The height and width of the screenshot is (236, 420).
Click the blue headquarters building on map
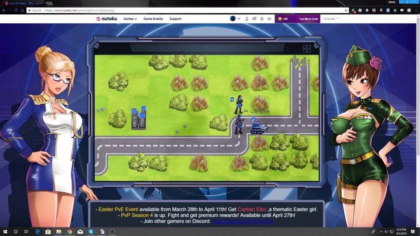tap(139, 118)
